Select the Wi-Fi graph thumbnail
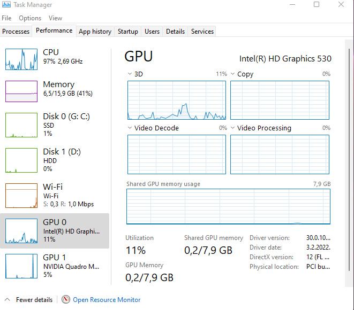 coord(21,196)
